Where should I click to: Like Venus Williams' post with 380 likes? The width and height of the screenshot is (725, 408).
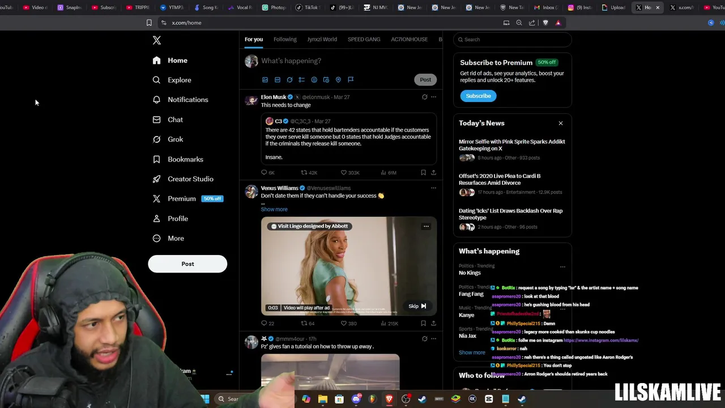(348, 324)
